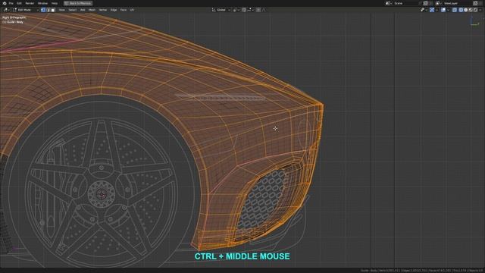485x273 pixels.
Task: Click the Back to Previous button
Action: click(x=78, y=3)
